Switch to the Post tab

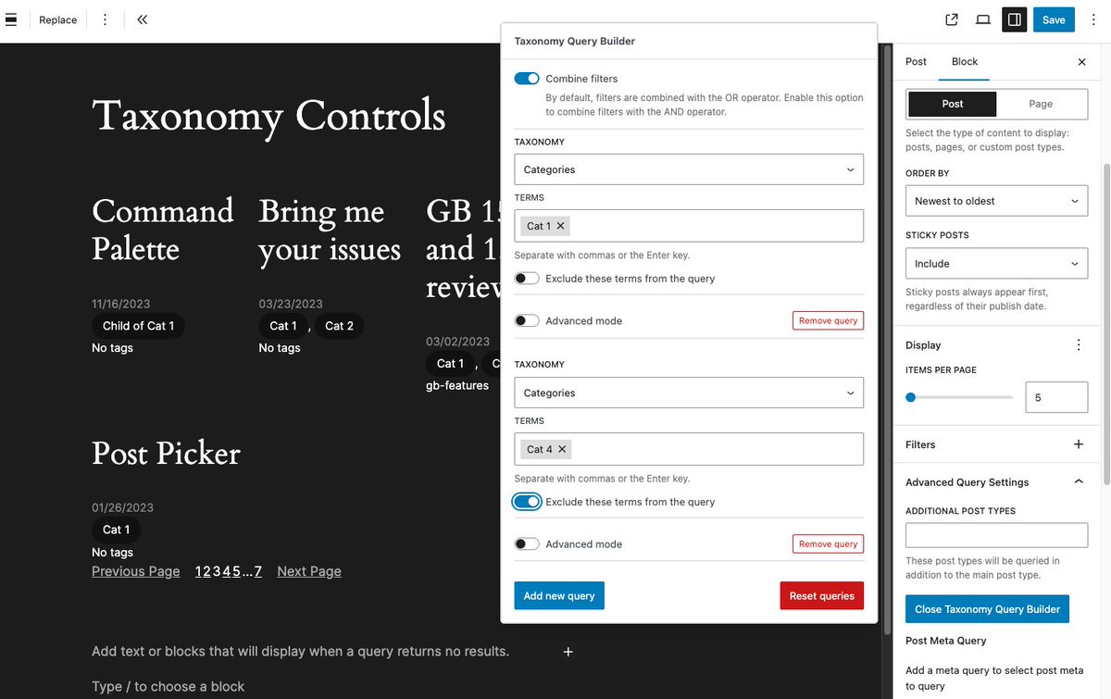(x=916, y=62)
